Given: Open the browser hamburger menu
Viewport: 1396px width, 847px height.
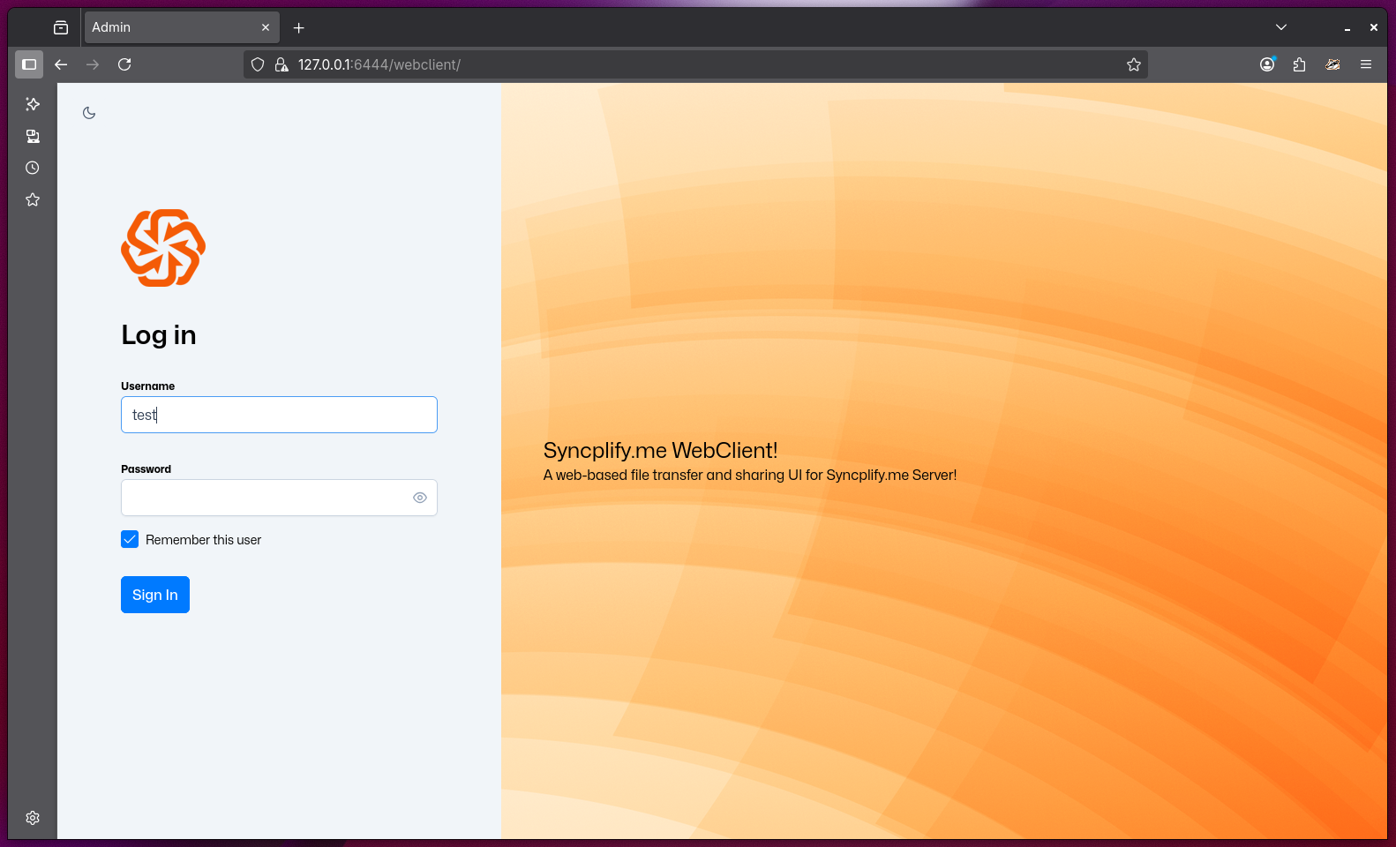Looking at the screenshot, I should coord(1366,64).
